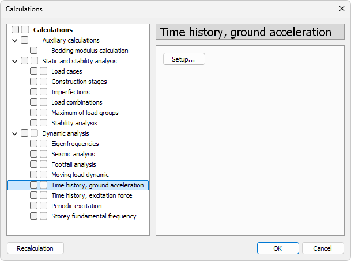The image size is (351, 261).
Task: Toggle the second faint checkbox beside Load cases
Action: [x=44, y=71]
